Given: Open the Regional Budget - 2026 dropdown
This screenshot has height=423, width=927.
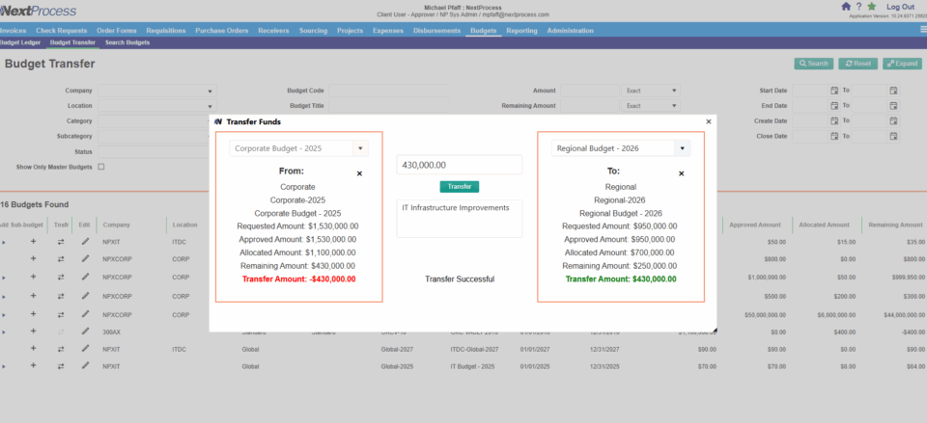Looking at the screenshot, I should point(682,148).
